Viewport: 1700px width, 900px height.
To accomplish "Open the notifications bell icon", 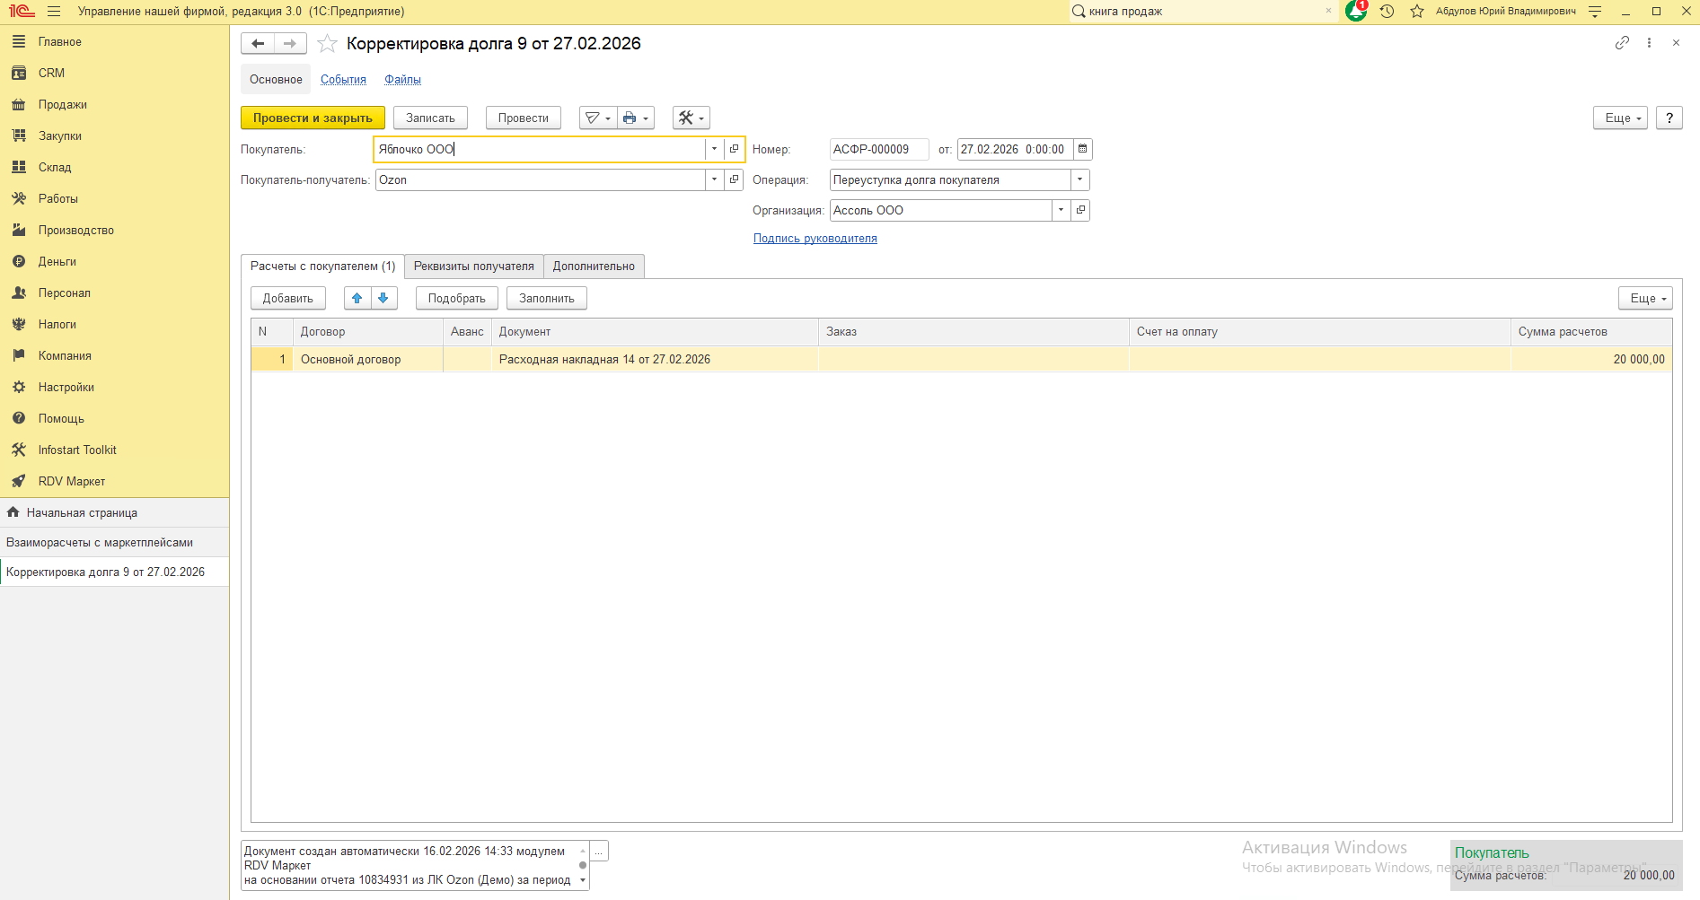I will click(x=1356, y=11).
